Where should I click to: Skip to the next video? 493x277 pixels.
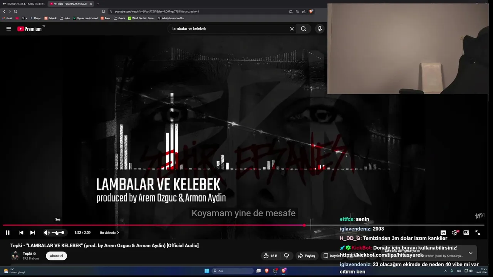click(x=32, y=232)
